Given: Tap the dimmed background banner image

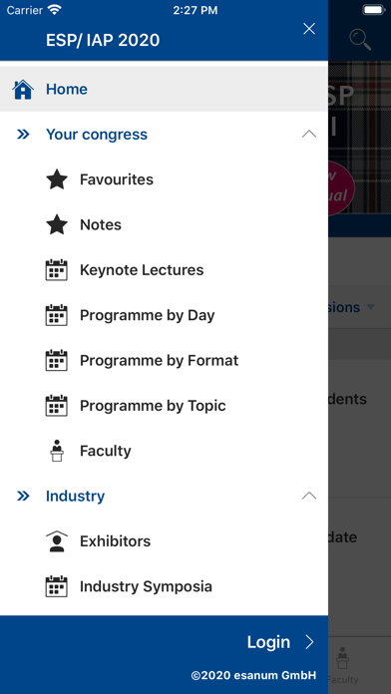Looking at the screenshot, I should pos(359,138).
